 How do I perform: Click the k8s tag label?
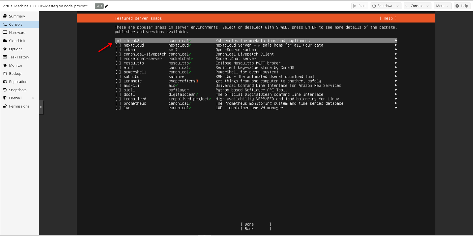point(99,6)
